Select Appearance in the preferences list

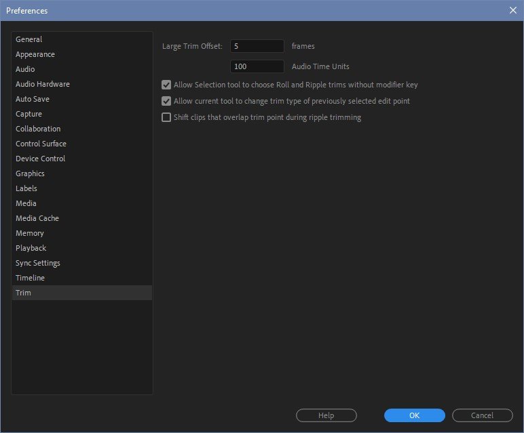point(35,54)
